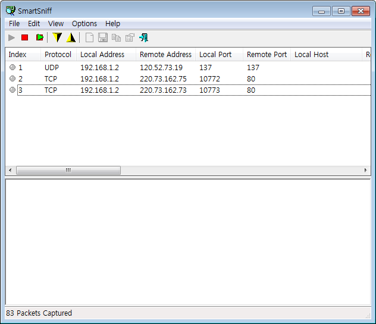Select remote address 220.73.162.75
Screen dimensions: 376x324
(163, 79)
